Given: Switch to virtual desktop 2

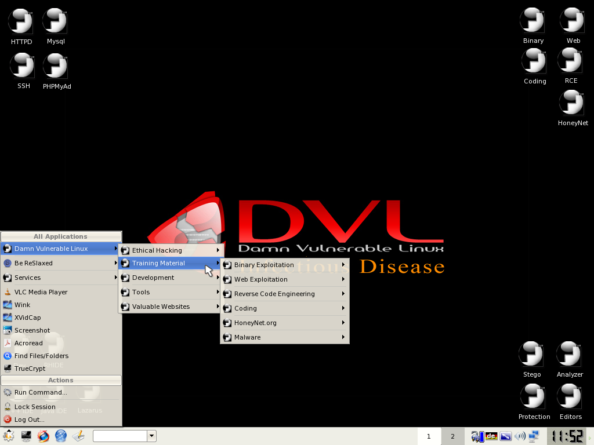Looking at the screenshot, I should coord(452,436).
